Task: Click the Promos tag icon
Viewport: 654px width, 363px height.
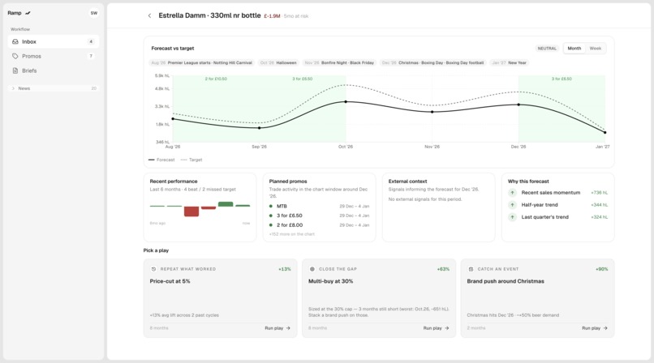Action: click(15, 56)
